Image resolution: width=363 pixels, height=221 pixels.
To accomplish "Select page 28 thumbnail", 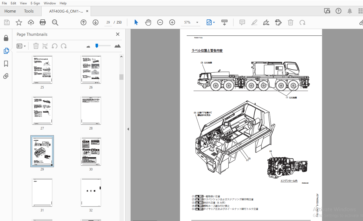I will 91,110.
